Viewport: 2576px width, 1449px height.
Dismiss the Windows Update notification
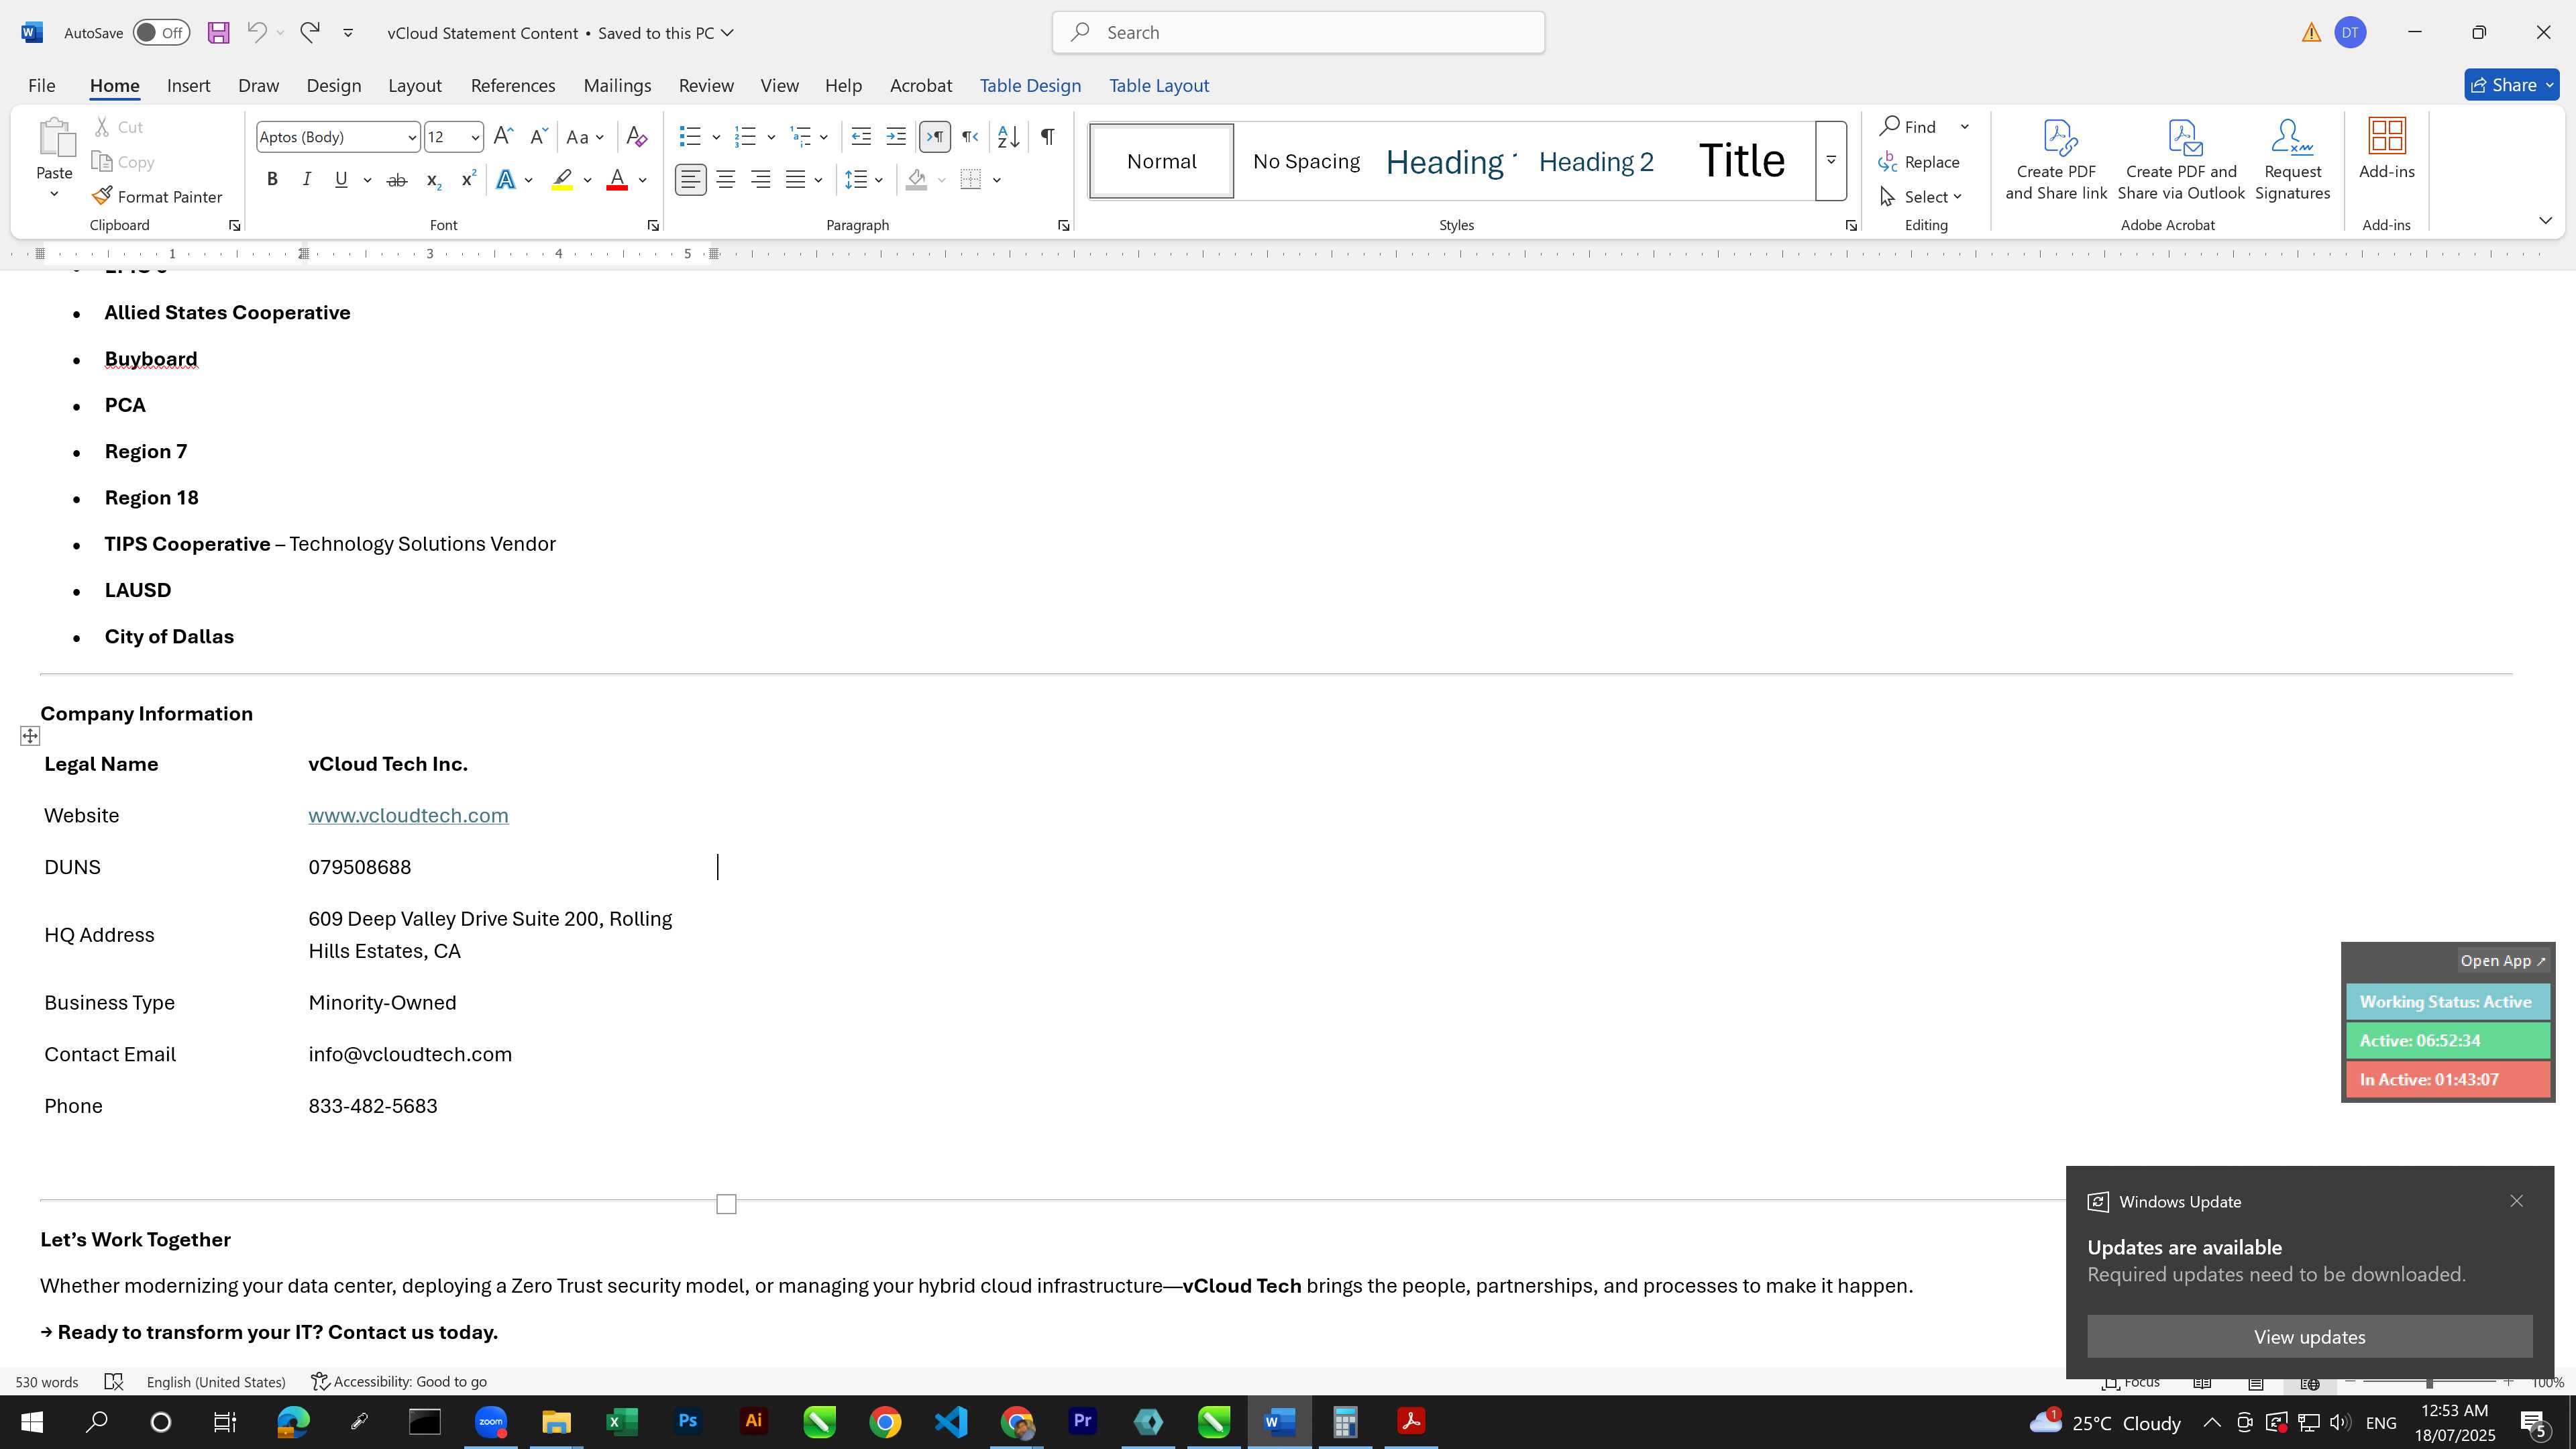click(2516, 1201)
